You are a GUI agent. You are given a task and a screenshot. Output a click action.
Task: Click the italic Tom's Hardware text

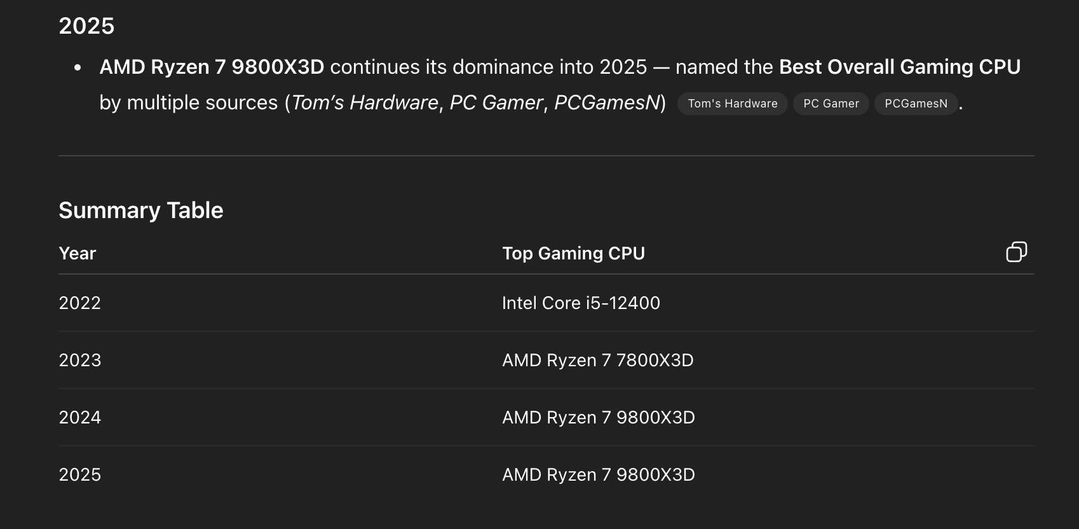pos(365,102)
